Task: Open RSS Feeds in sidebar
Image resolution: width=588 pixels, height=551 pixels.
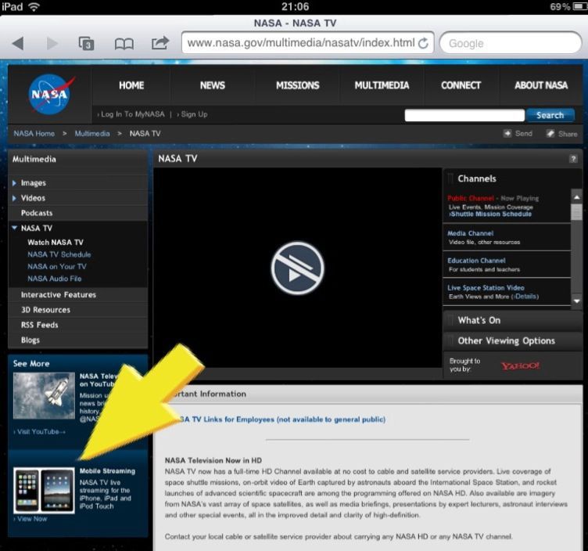Action: [x=40, y=325]
